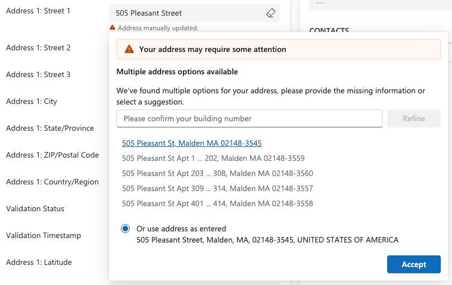Click the "Validation Status" label
This screenshot has width=452, height=285.
click(x=35, y=208)
